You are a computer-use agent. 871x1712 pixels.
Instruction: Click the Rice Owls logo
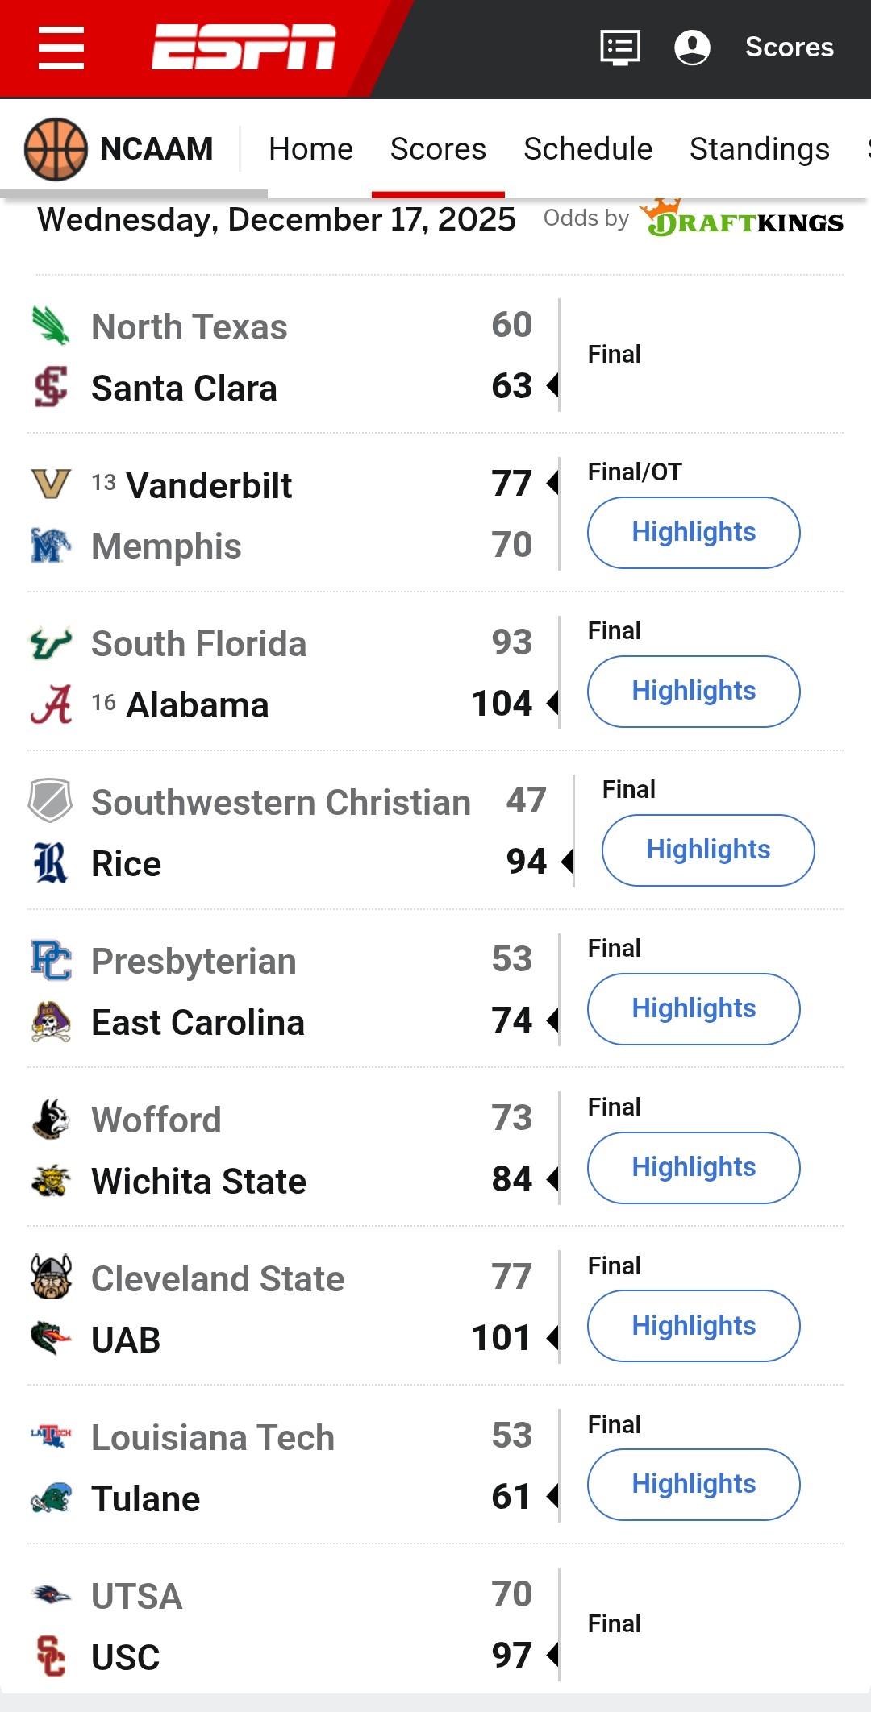51,863
